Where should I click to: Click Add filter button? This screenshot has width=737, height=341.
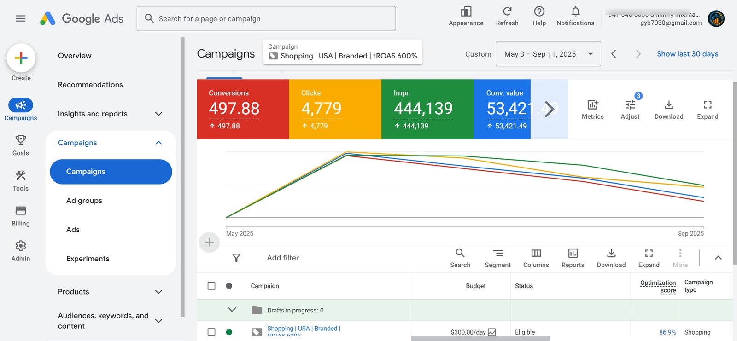[283, 258]
